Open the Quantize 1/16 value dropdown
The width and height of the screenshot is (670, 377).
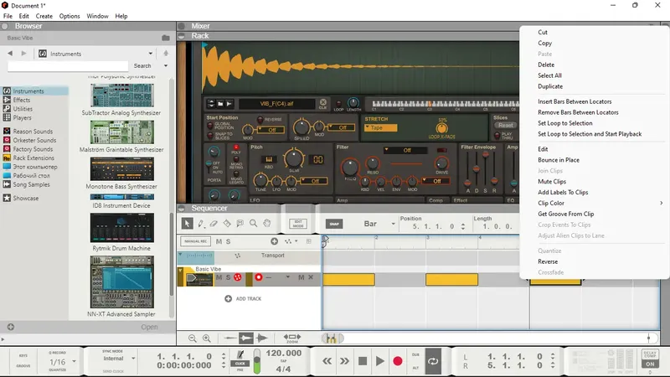point(62,362)
